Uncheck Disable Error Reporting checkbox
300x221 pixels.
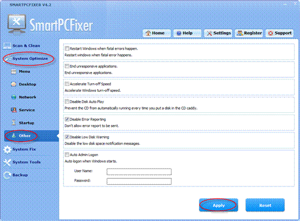(x=67, y=119)
